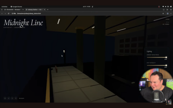Screen dimensions: 173x108
Task: Bookmark this page with the star icon
Action: click(x=163, y=14)
